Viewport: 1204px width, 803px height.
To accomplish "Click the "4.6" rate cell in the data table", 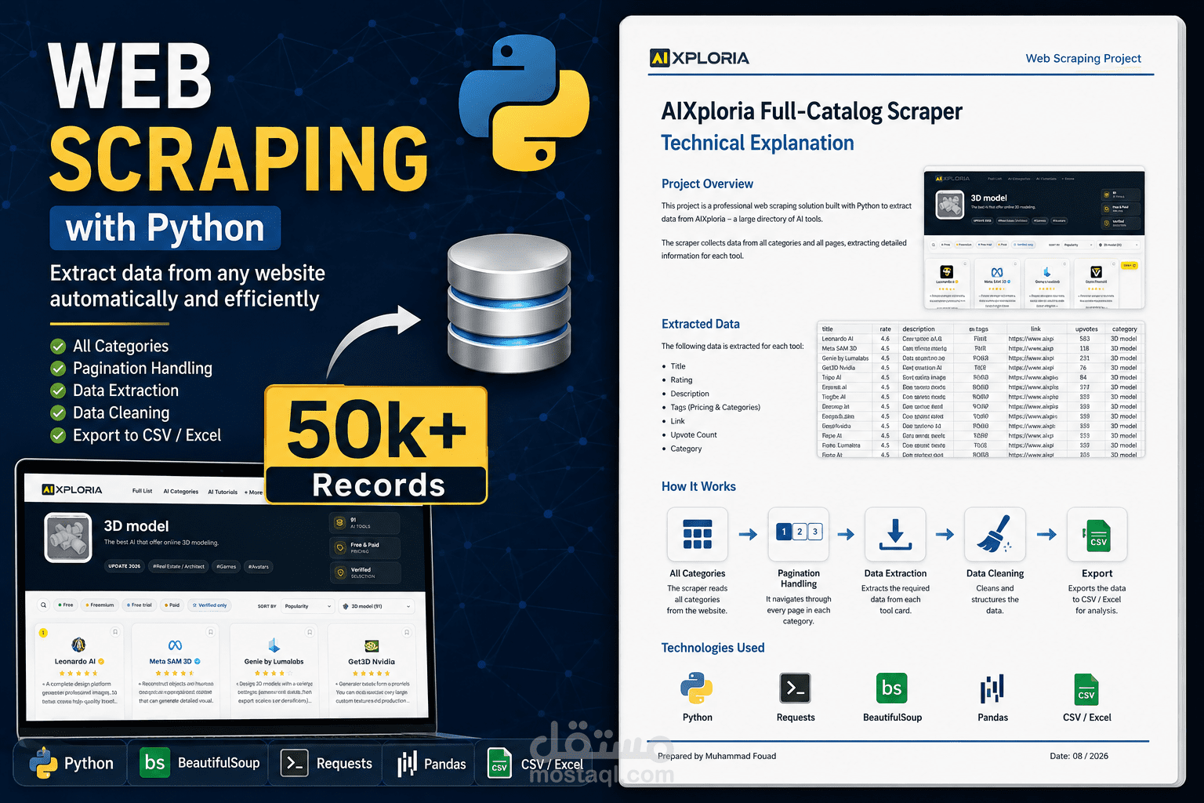I will click(885, 339).
